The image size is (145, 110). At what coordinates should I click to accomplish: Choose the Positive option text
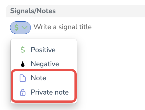[43, 50]
